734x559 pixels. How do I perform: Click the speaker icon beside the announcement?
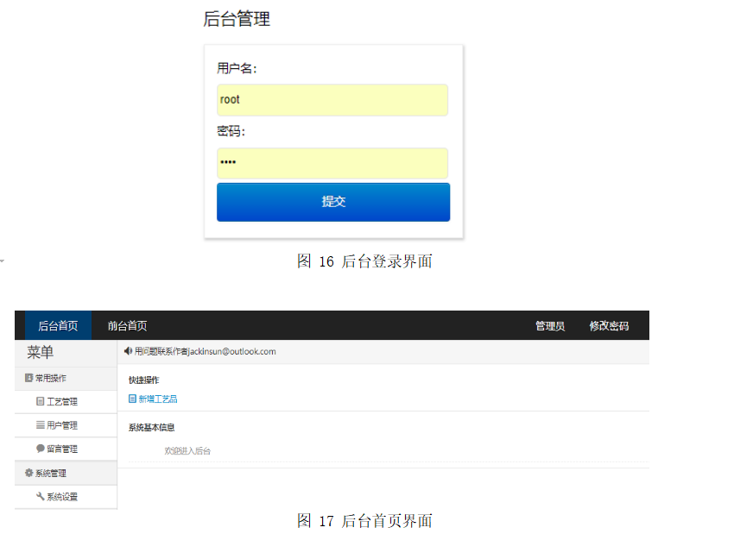[127, 351]
